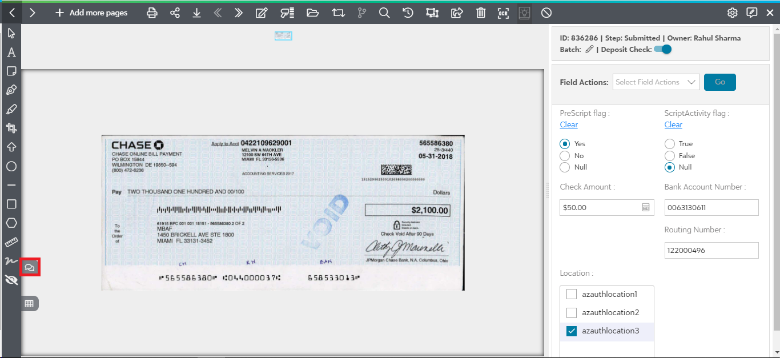
Task: Click the double chevron next page arrow
Action: click(239, 13)
